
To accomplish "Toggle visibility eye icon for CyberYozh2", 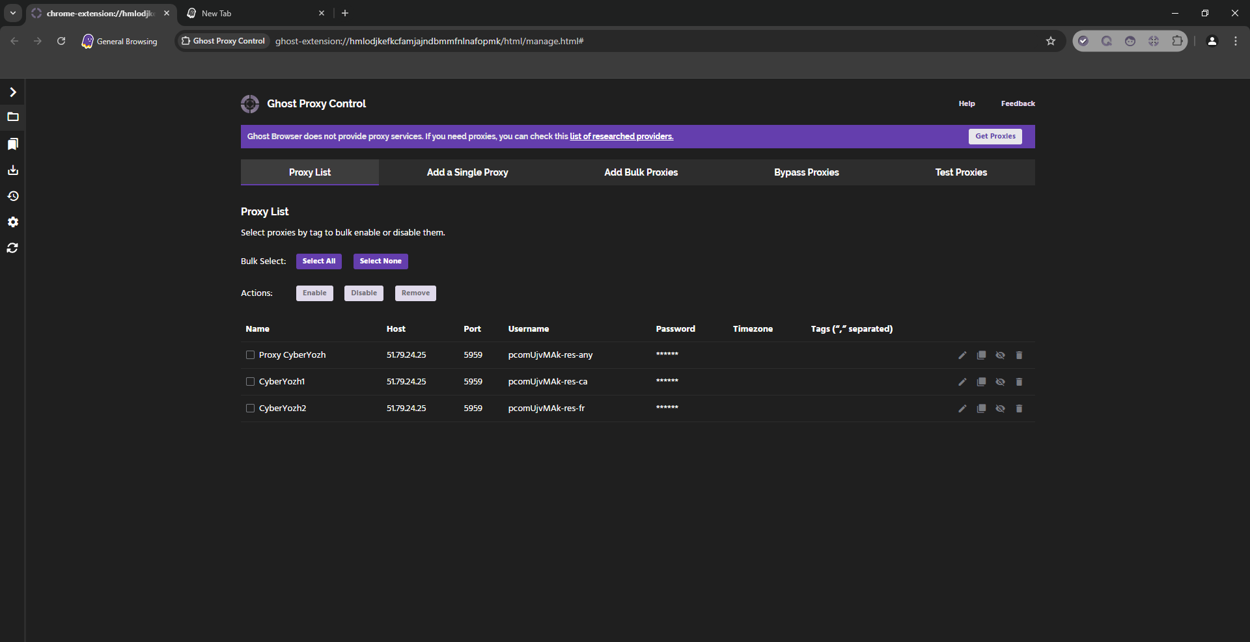I will click(x=1000, y=408).
